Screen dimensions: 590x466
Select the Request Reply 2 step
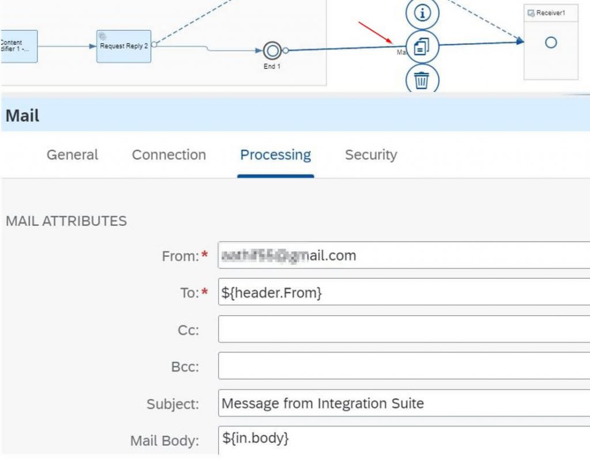pyautogui.click(x=124, y=46)
